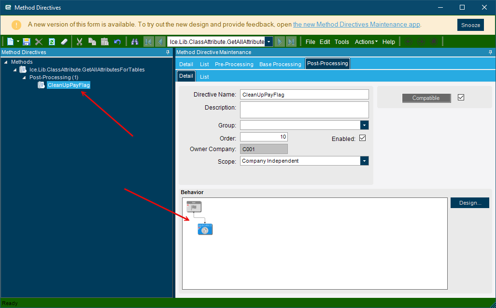Click the Undo arrow icon
Image resolution: width=496 pixels, height=308 pixels.
(117, 42)
